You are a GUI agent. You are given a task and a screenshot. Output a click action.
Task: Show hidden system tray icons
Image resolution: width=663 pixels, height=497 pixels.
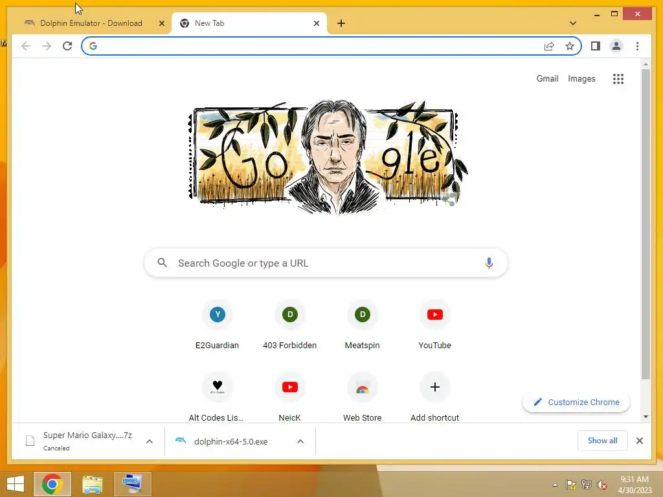[x=555, y=485]
